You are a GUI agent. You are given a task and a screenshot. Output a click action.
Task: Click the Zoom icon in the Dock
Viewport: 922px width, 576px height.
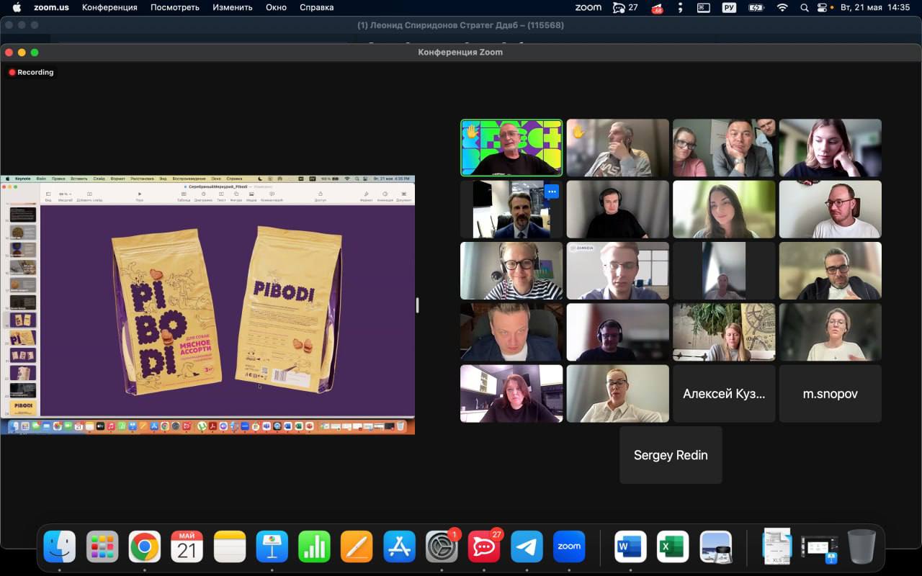pyautogui.click(x=569, y=547)
